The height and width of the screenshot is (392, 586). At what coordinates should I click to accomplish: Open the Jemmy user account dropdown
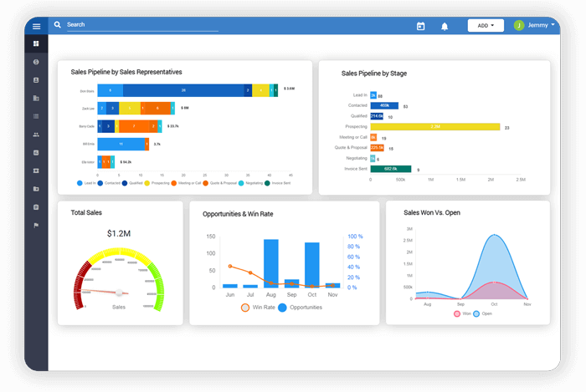(x=542, y=25)
